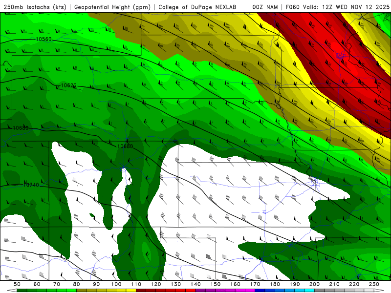Select the 10740 height contour label
This screenshot has width=391, height=293.
click(x=31, y=185)
